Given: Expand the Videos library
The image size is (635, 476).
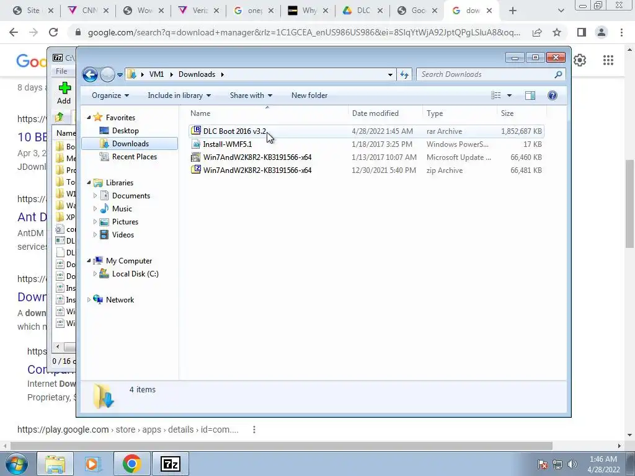Looking at the screenshot, I should 95,235.
